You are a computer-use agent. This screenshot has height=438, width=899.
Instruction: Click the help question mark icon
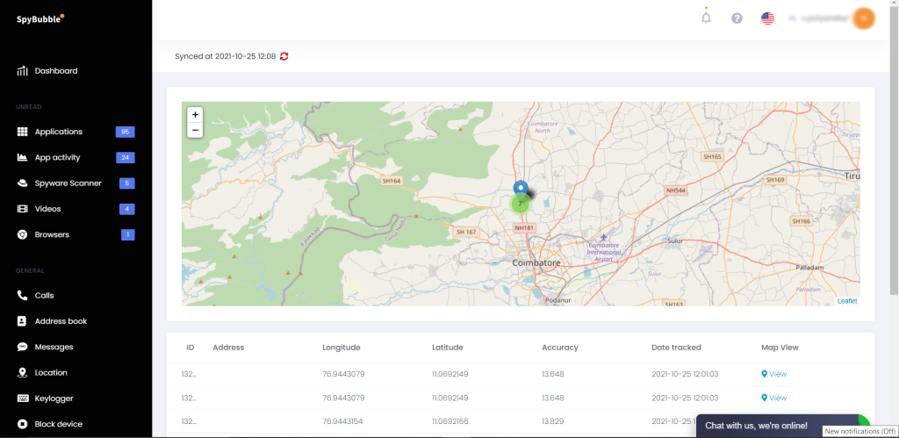[x=737, y=18]
